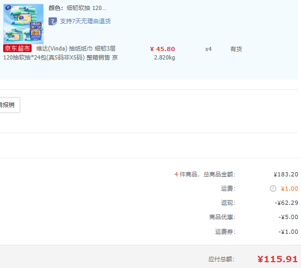The image size is (301, 268).
Task: Select the cashback amount -¥62.29
Action: point(286,203)
